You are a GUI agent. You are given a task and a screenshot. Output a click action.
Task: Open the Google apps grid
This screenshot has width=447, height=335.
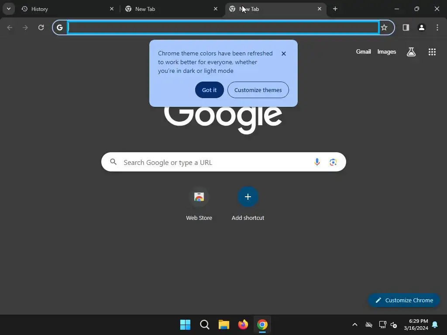coord(432,52)
